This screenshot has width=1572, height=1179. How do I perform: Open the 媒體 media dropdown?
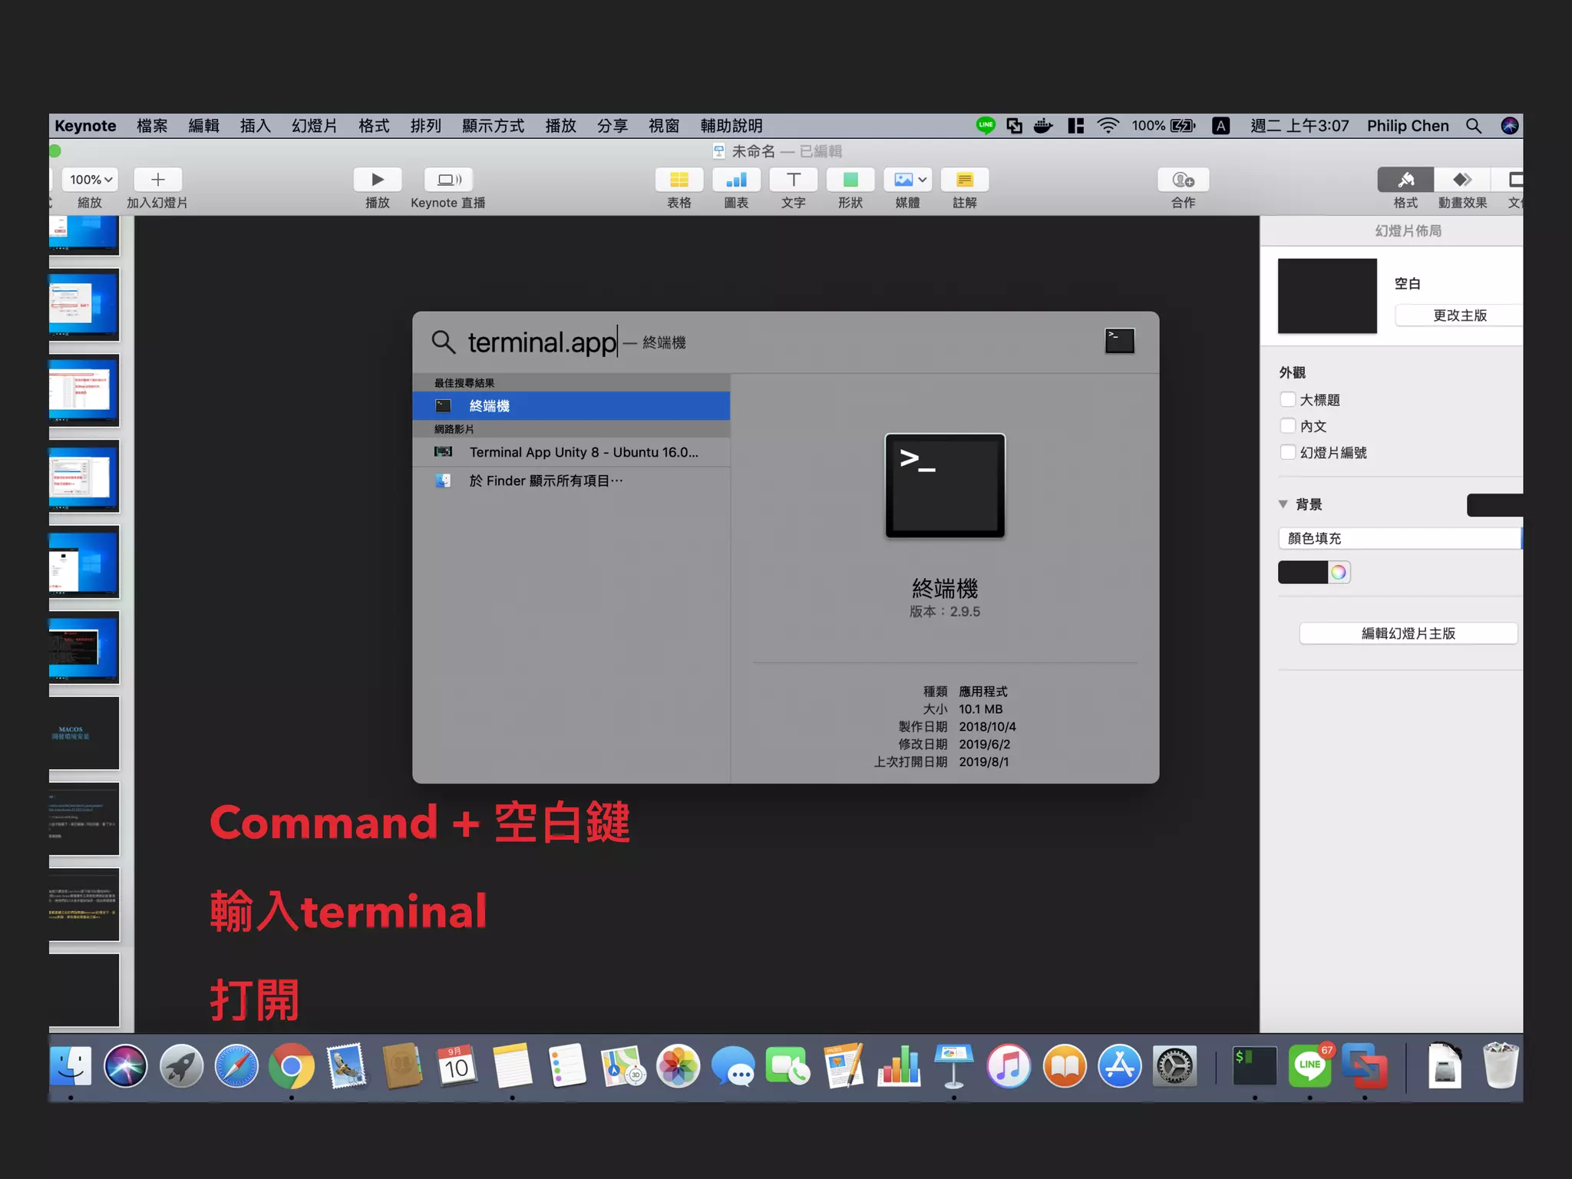(x=907, y=180)
